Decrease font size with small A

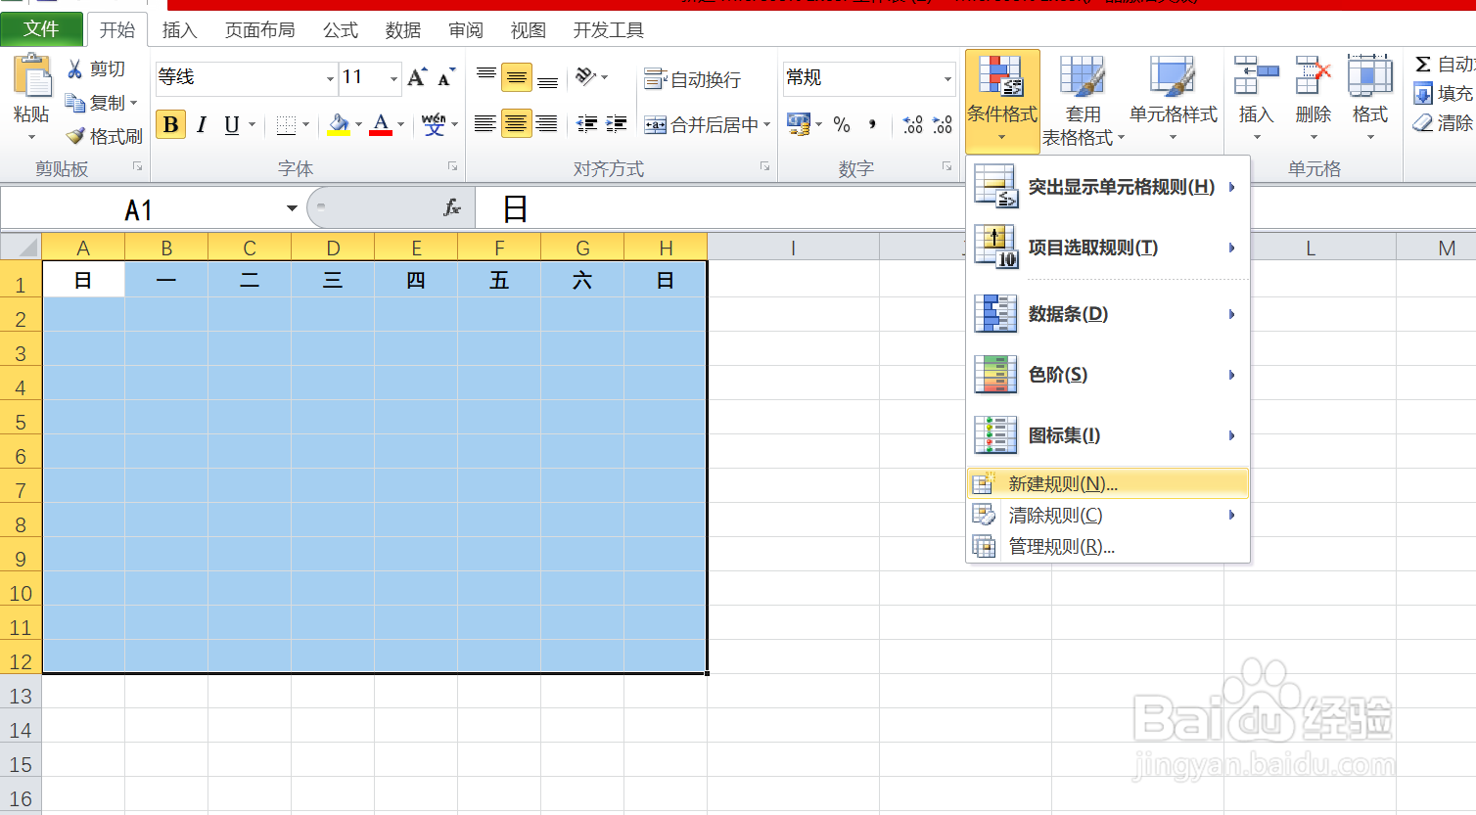click(446, 77)
